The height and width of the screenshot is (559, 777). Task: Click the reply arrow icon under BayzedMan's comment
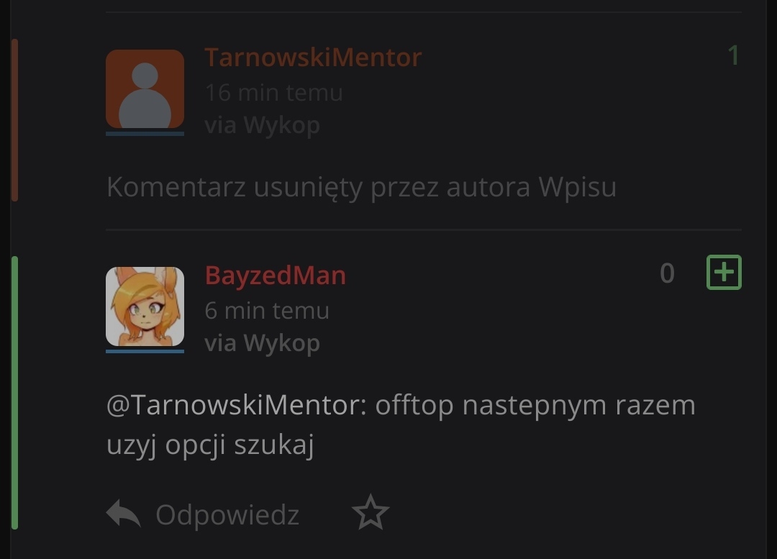[124, 513]
